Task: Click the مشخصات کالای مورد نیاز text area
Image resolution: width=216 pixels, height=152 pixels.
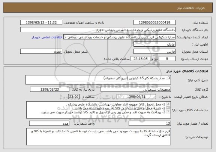Action: pyautogui.click(x=99, y=110)
